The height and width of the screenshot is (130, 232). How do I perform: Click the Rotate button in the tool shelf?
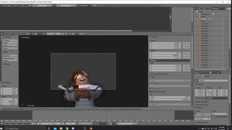point(10,43)
